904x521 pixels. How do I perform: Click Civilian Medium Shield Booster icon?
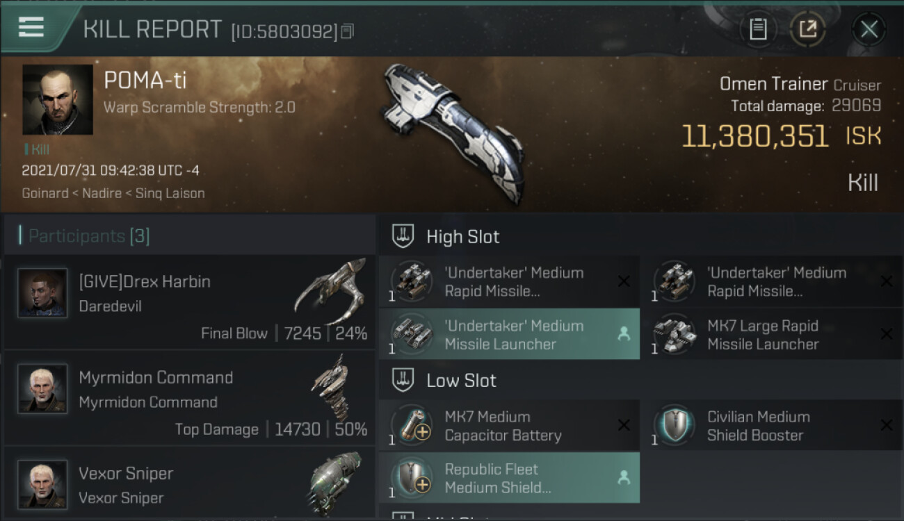click(674, 425)
